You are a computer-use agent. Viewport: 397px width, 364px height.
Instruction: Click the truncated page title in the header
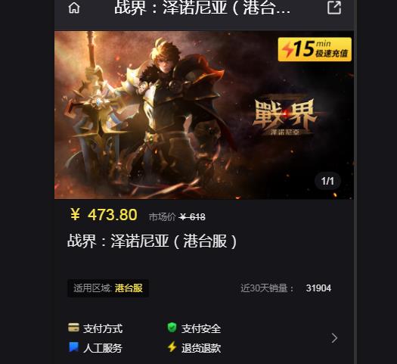point(203,8)
